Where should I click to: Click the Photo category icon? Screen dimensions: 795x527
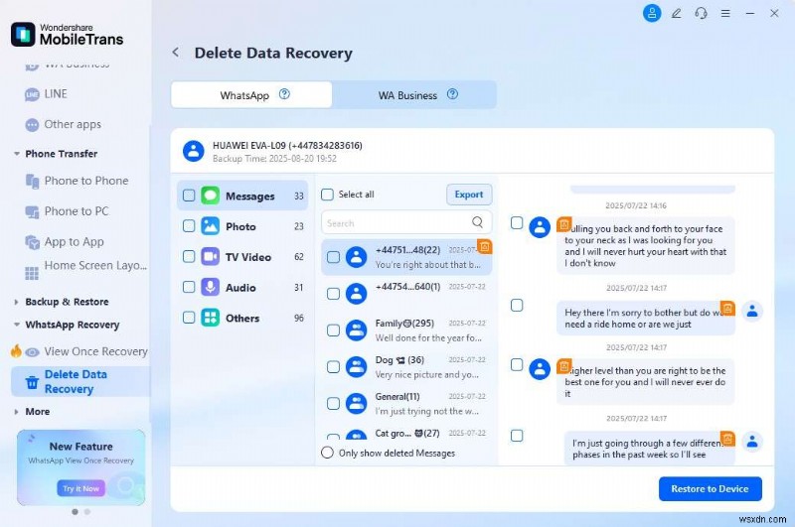click(x=210, y=226)
